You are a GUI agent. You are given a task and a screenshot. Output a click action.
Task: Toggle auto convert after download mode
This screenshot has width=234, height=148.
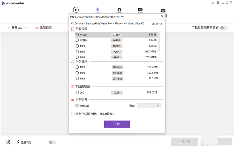click(x=224, y=28)
